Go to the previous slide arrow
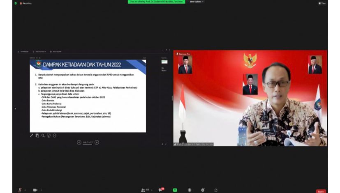 coord(79,142)
